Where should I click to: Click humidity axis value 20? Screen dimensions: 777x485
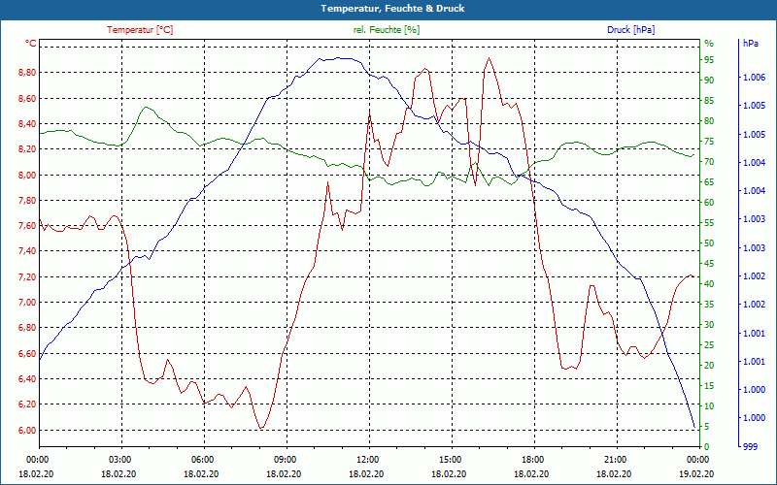pyautogui.click(x=709, y=366)
